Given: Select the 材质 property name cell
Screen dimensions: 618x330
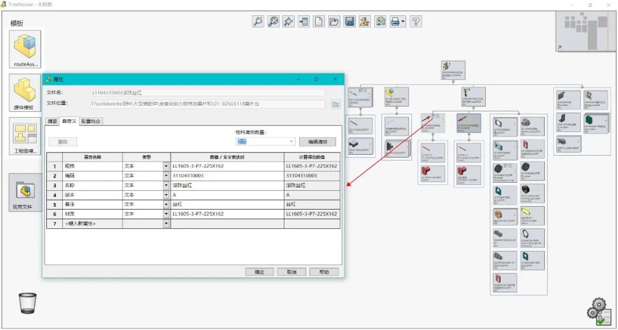Looking at the screenshot, I should pos(93,214).
